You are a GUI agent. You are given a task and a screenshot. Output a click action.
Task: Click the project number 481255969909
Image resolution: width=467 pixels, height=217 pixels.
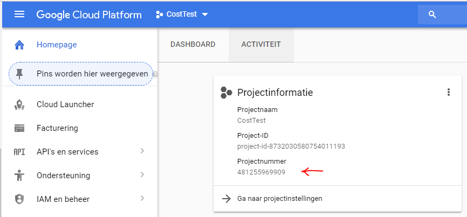[261, 172]
